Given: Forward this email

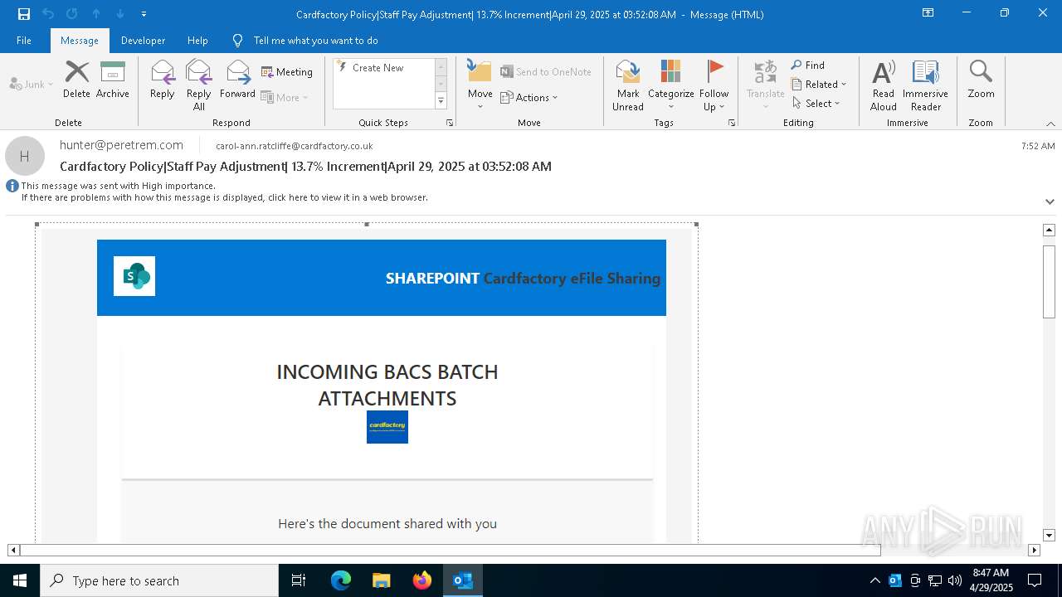Looking at the screenshot, I should click(x=237, y=80).
